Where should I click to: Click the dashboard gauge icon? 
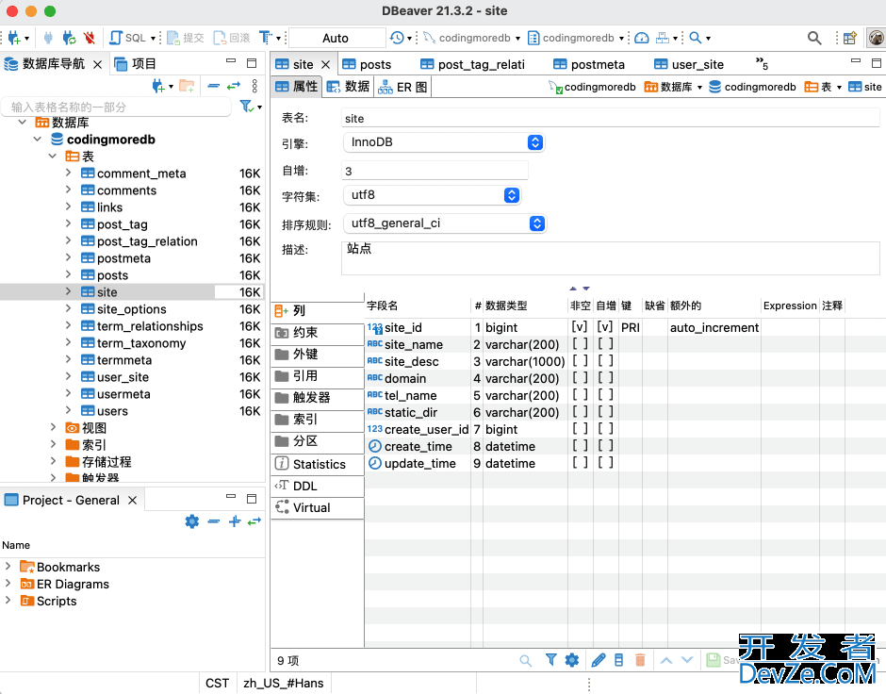click(x=641, y=38)
